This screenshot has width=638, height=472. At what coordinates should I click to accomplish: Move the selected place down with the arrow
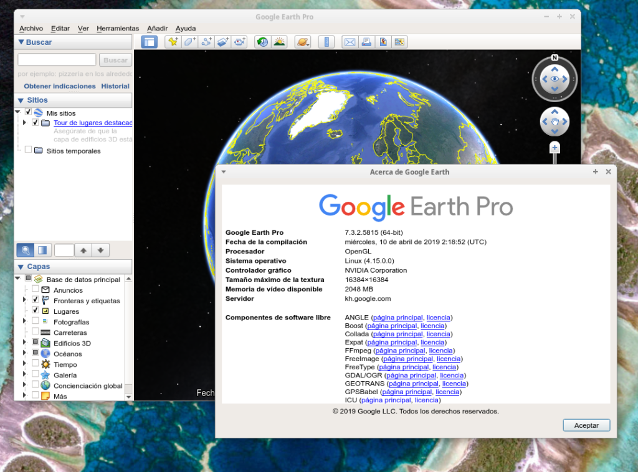tap(100, 250)
